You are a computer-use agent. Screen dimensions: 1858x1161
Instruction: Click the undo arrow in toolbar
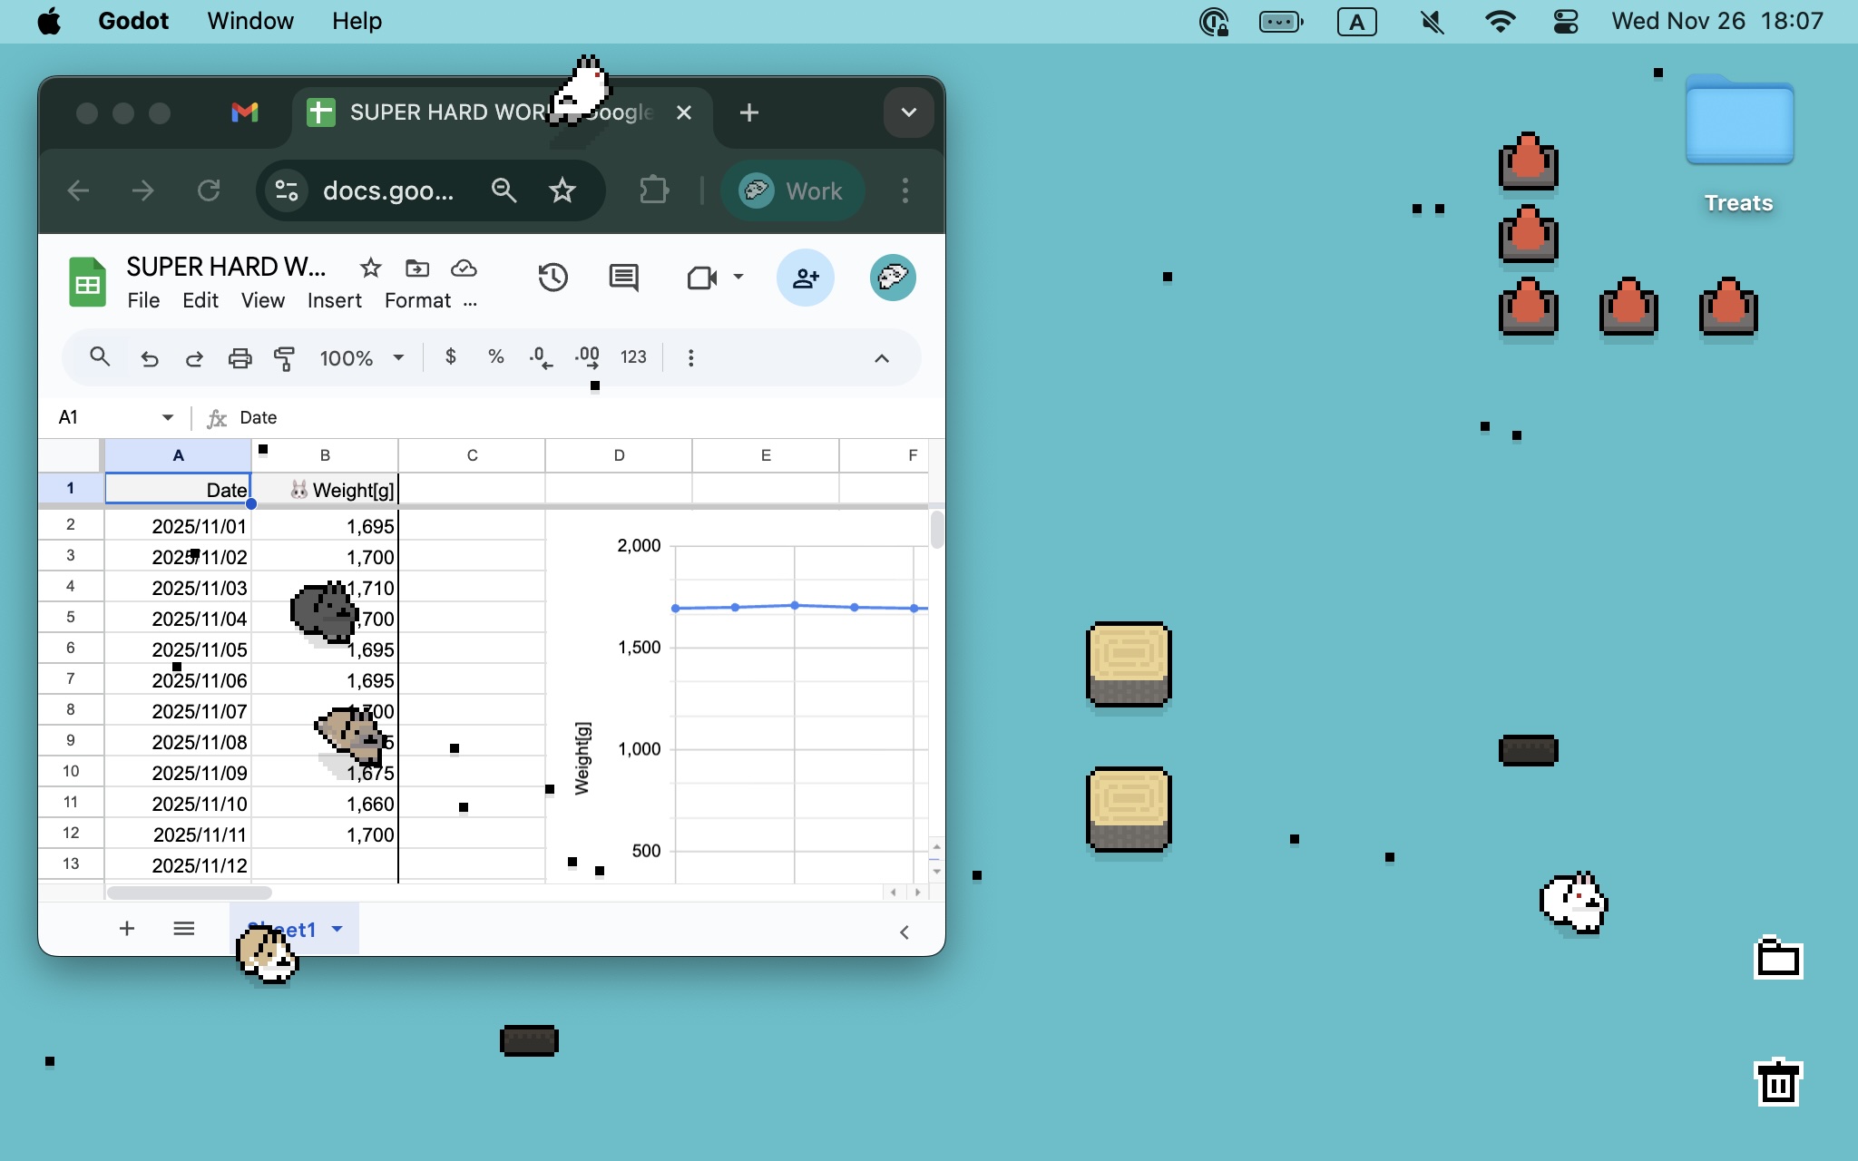[x=150, y=358]
